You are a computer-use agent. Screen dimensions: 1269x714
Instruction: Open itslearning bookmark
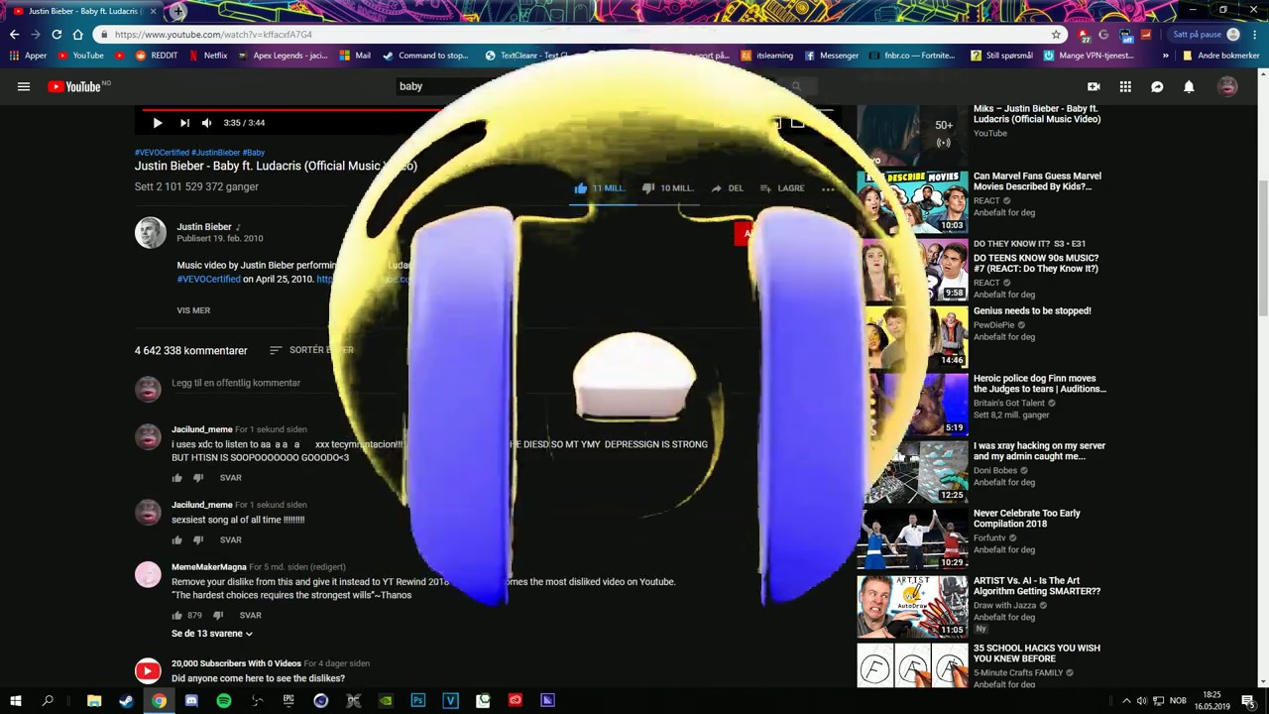pos(768,56)
